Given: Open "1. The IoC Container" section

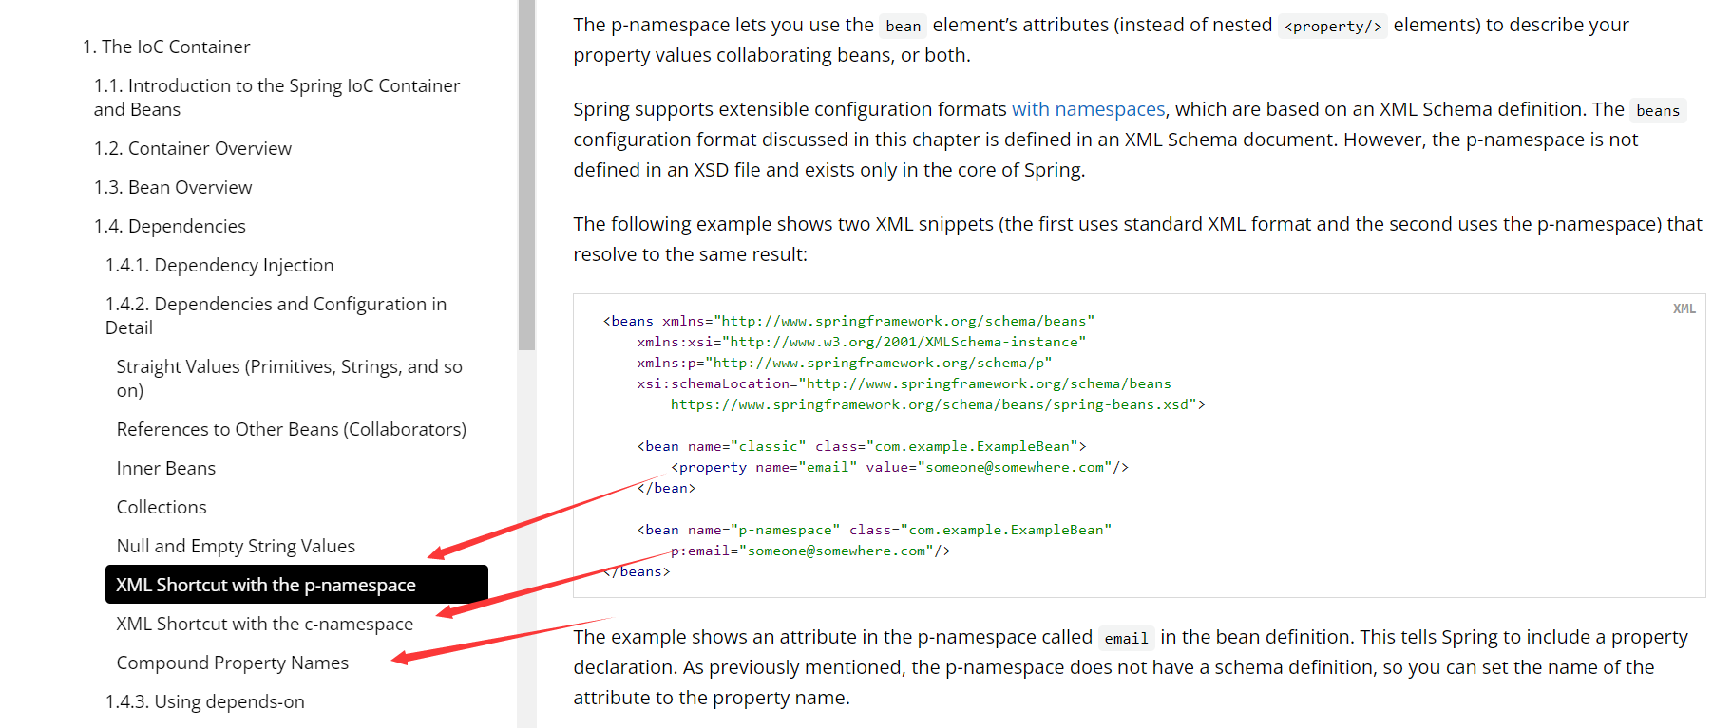Looking at the screenshot, I should (x=166, y=47).
